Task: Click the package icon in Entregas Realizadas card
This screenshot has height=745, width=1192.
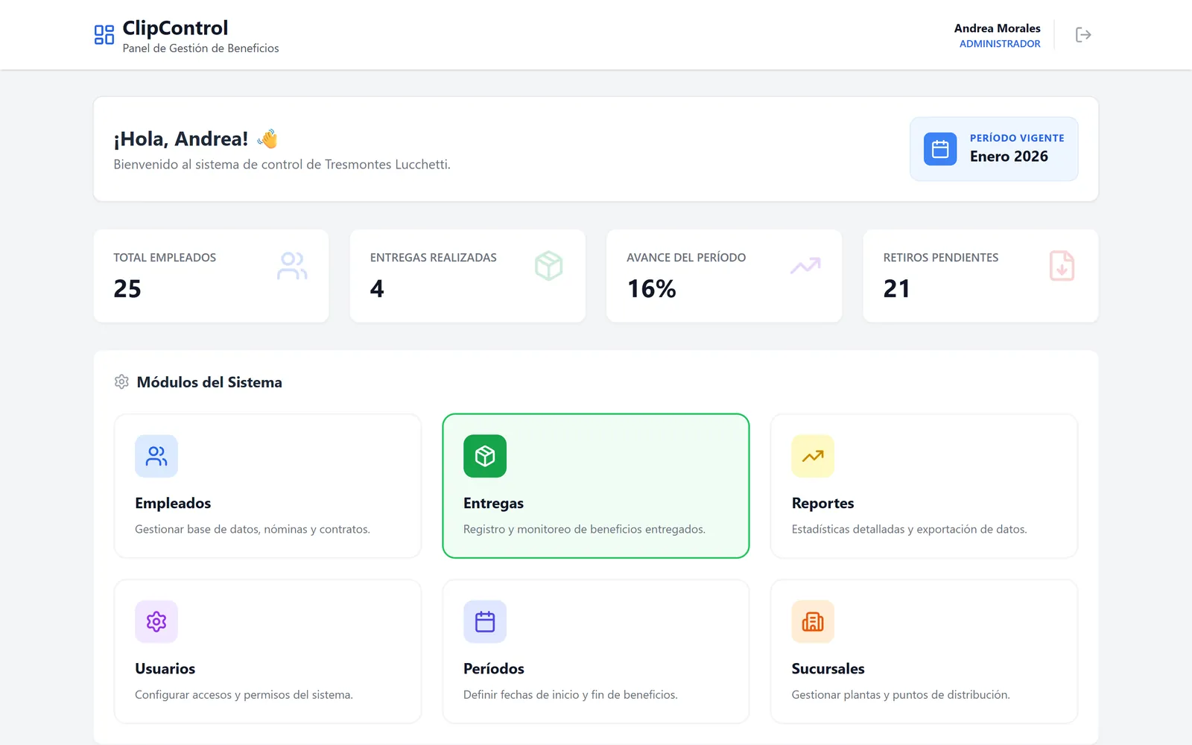Action: (x=549, y=266)
